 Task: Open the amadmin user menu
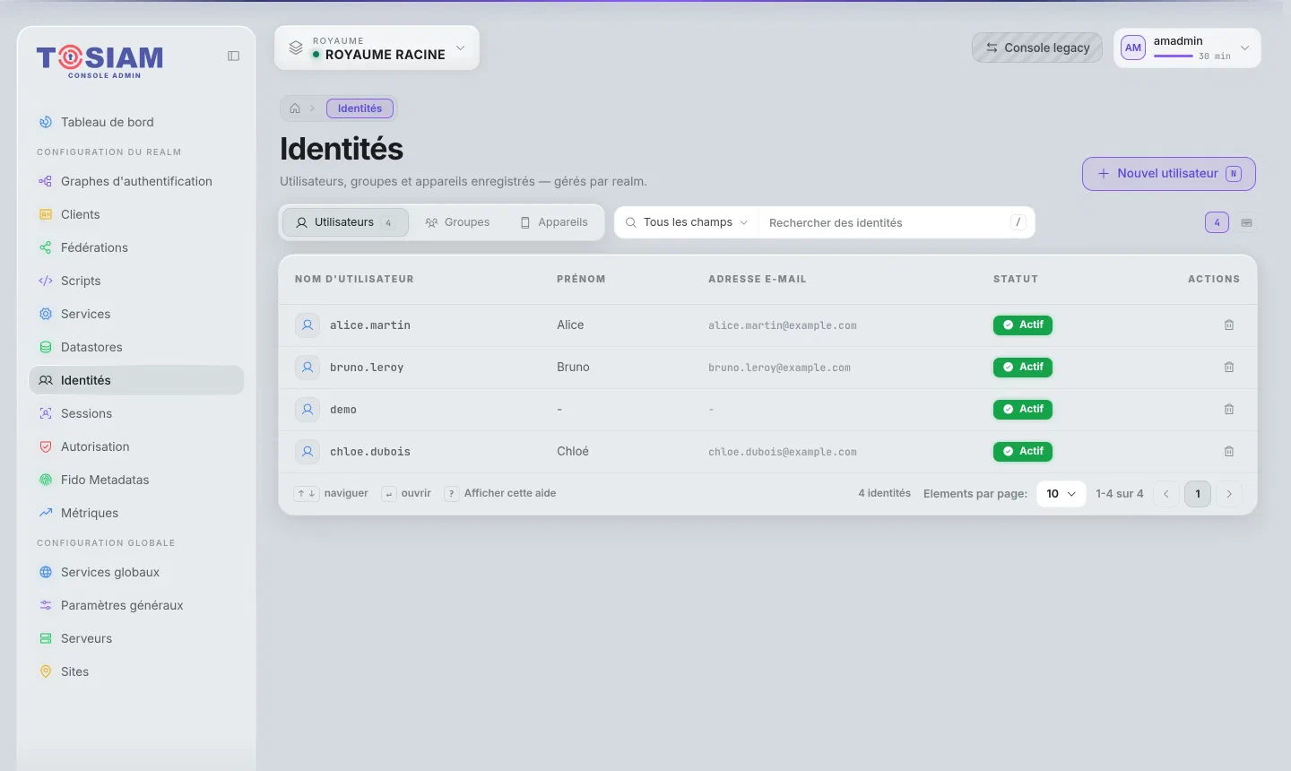(x=1187, y=48)
